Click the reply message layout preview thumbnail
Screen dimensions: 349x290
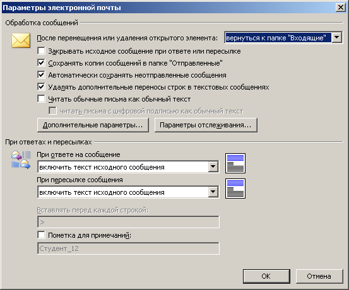click(x=235, y=163)
